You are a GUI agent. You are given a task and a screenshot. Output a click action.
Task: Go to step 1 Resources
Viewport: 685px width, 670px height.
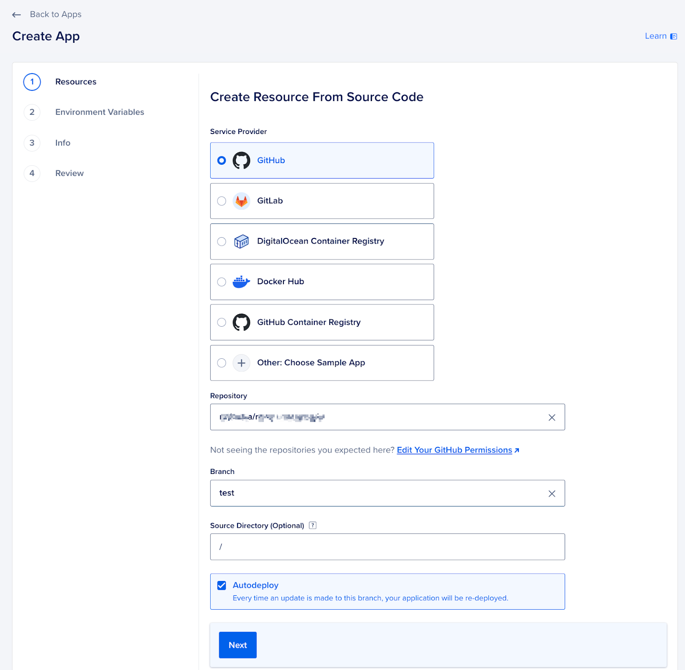[76, 82]
